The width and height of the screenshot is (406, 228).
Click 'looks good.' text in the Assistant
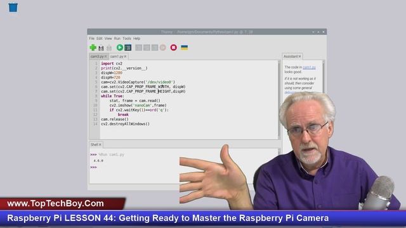(x=293, y=72)
